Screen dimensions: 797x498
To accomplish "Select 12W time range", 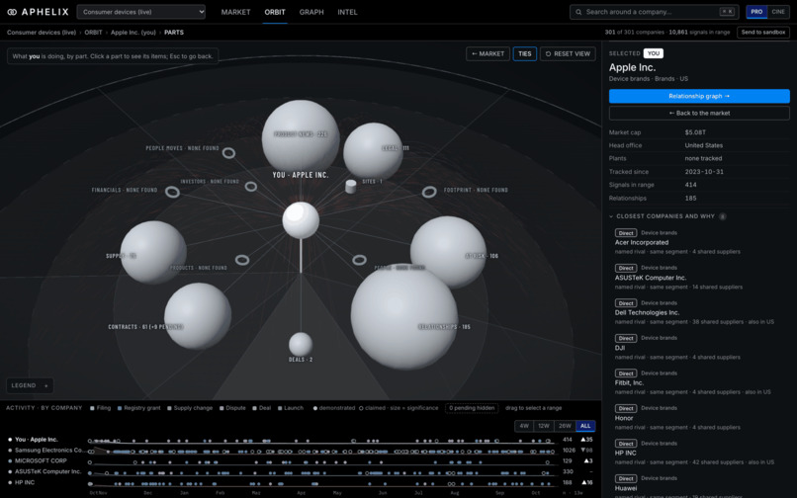I will pyautogui.click(x=544, y=426).
